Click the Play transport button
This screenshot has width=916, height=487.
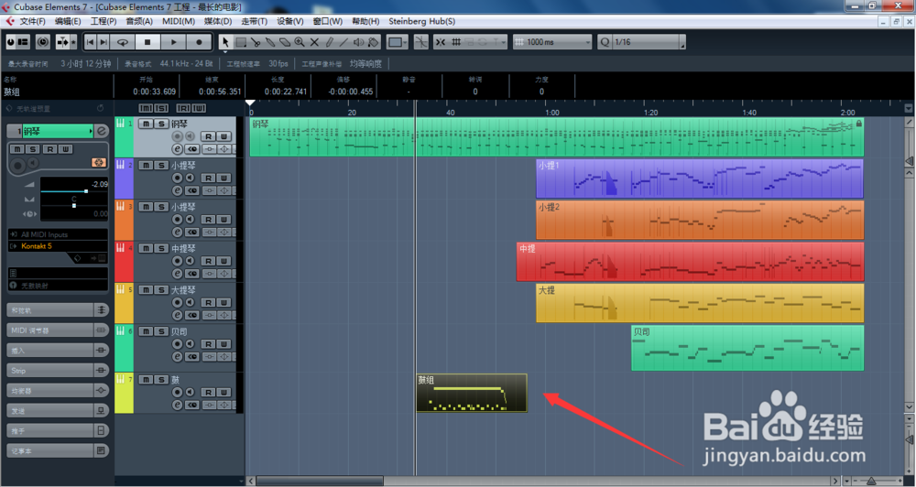173,42
